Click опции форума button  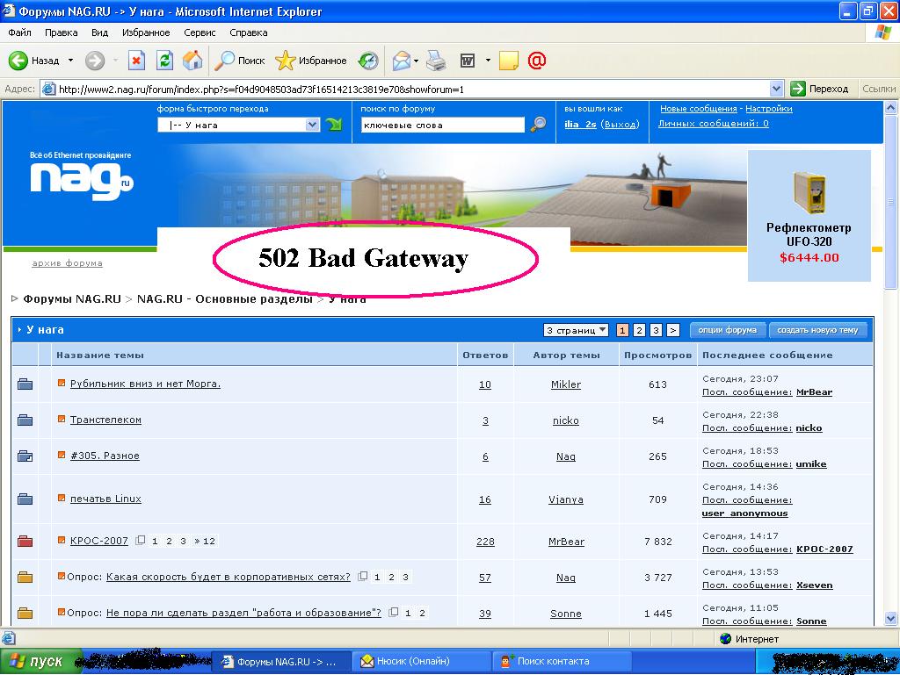[x=727, y=330]
